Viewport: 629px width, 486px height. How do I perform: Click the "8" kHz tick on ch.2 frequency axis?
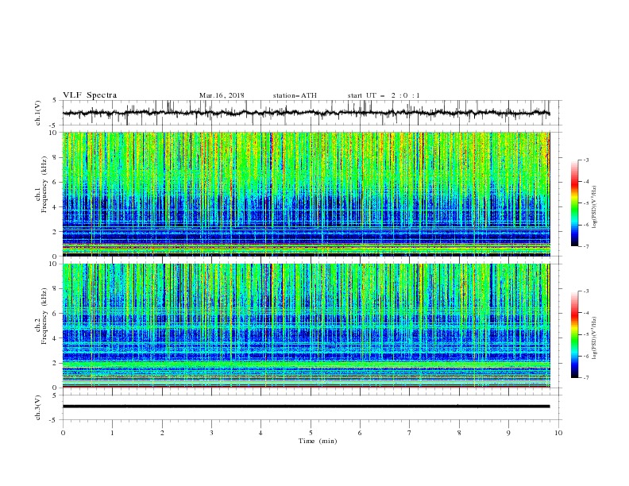55,289
